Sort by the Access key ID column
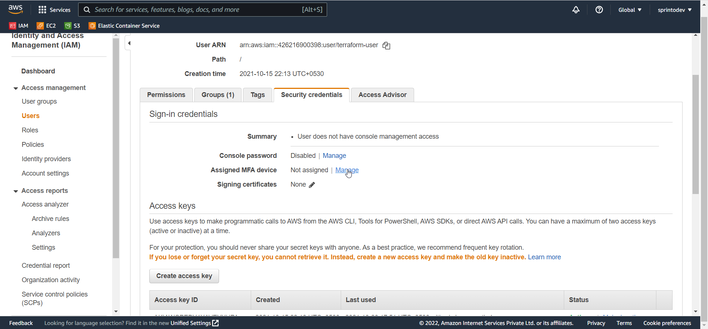Screen dimensions: 708x329 [200, 300]
